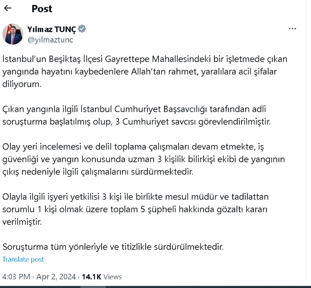Image resolution: width=311 pixels, height=288 pixels.
Task: Click the blue verified badge icon
Action: point(82,29)
